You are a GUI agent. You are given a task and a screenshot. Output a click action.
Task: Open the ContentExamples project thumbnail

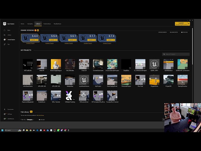[98, 64]
